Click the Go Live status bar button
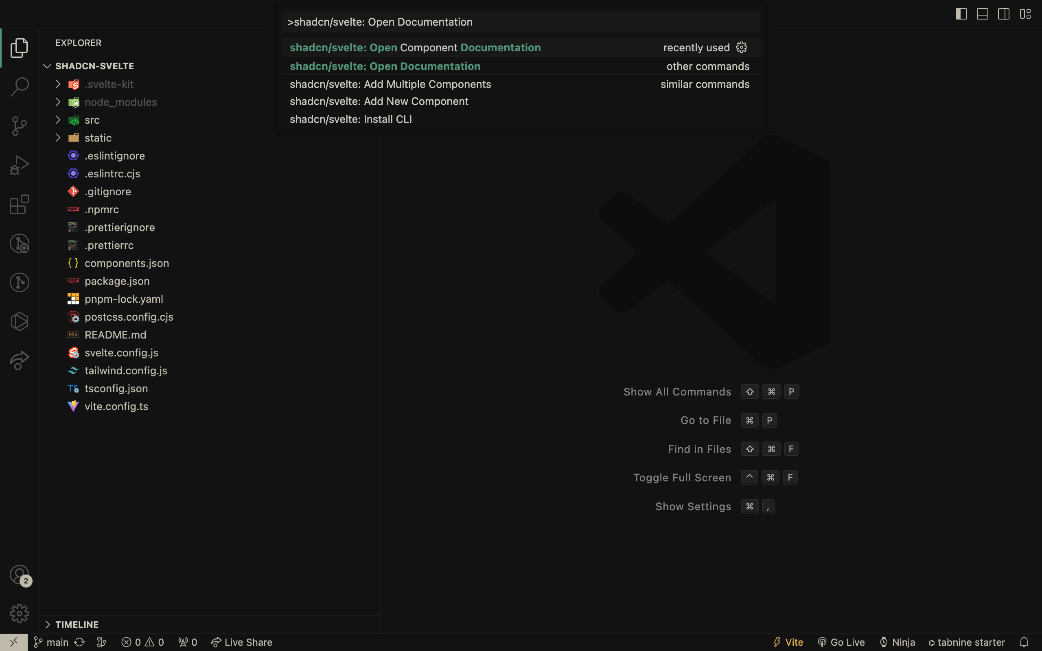Viewport: 1042px width, 651px height. [841, 642]
